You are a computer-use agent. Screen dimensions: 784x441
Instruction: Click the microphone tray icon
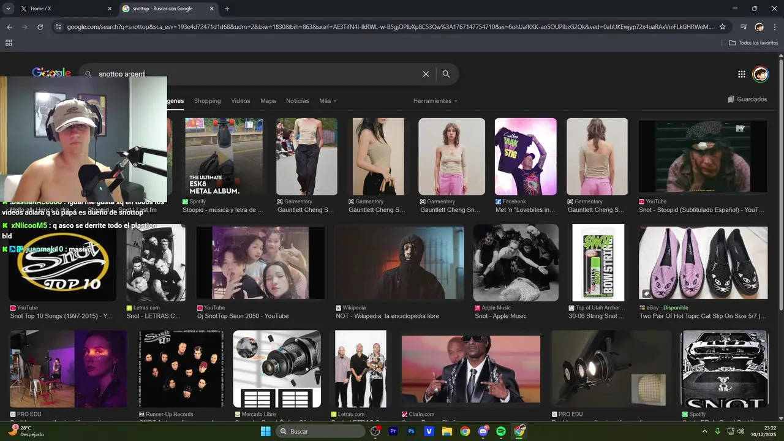coord(718,431)
